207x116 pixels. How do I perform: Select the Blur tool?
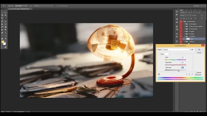pyautogui.click(x=2, y=30)
